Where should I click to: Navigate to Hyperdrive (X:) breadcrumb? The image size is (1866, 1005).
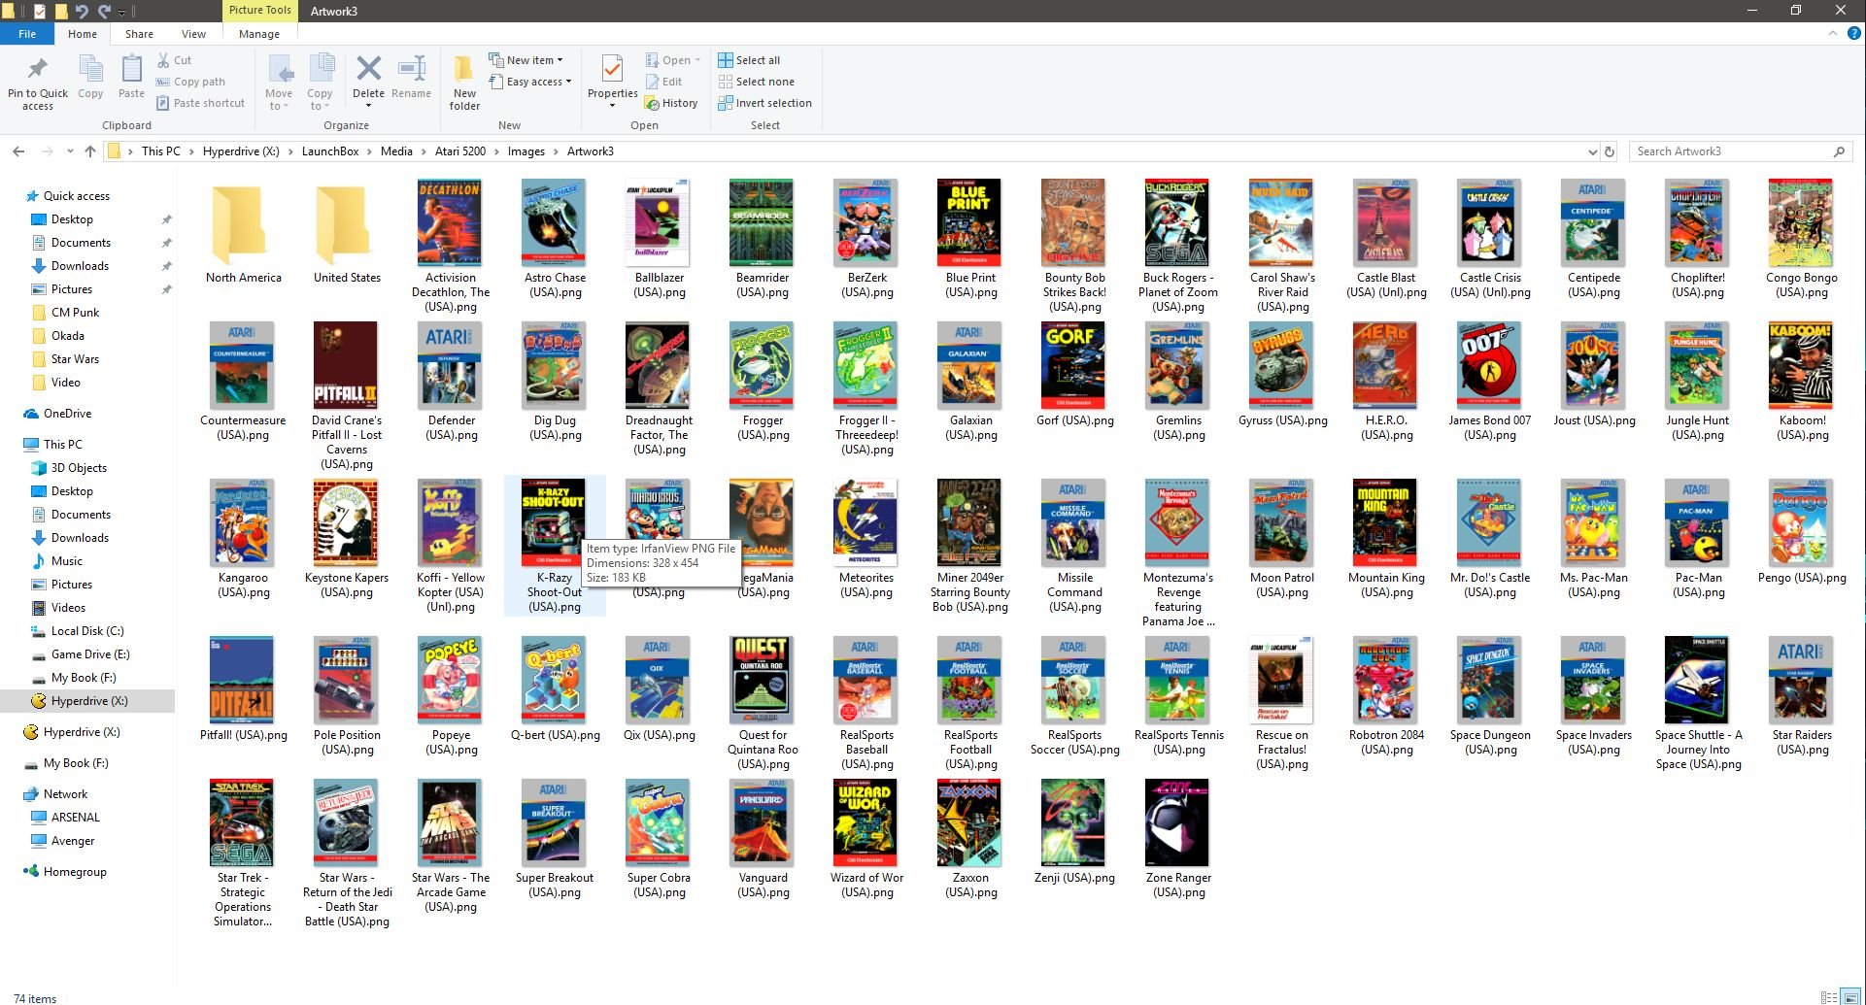pyautogui.click(x=241, y=151)
